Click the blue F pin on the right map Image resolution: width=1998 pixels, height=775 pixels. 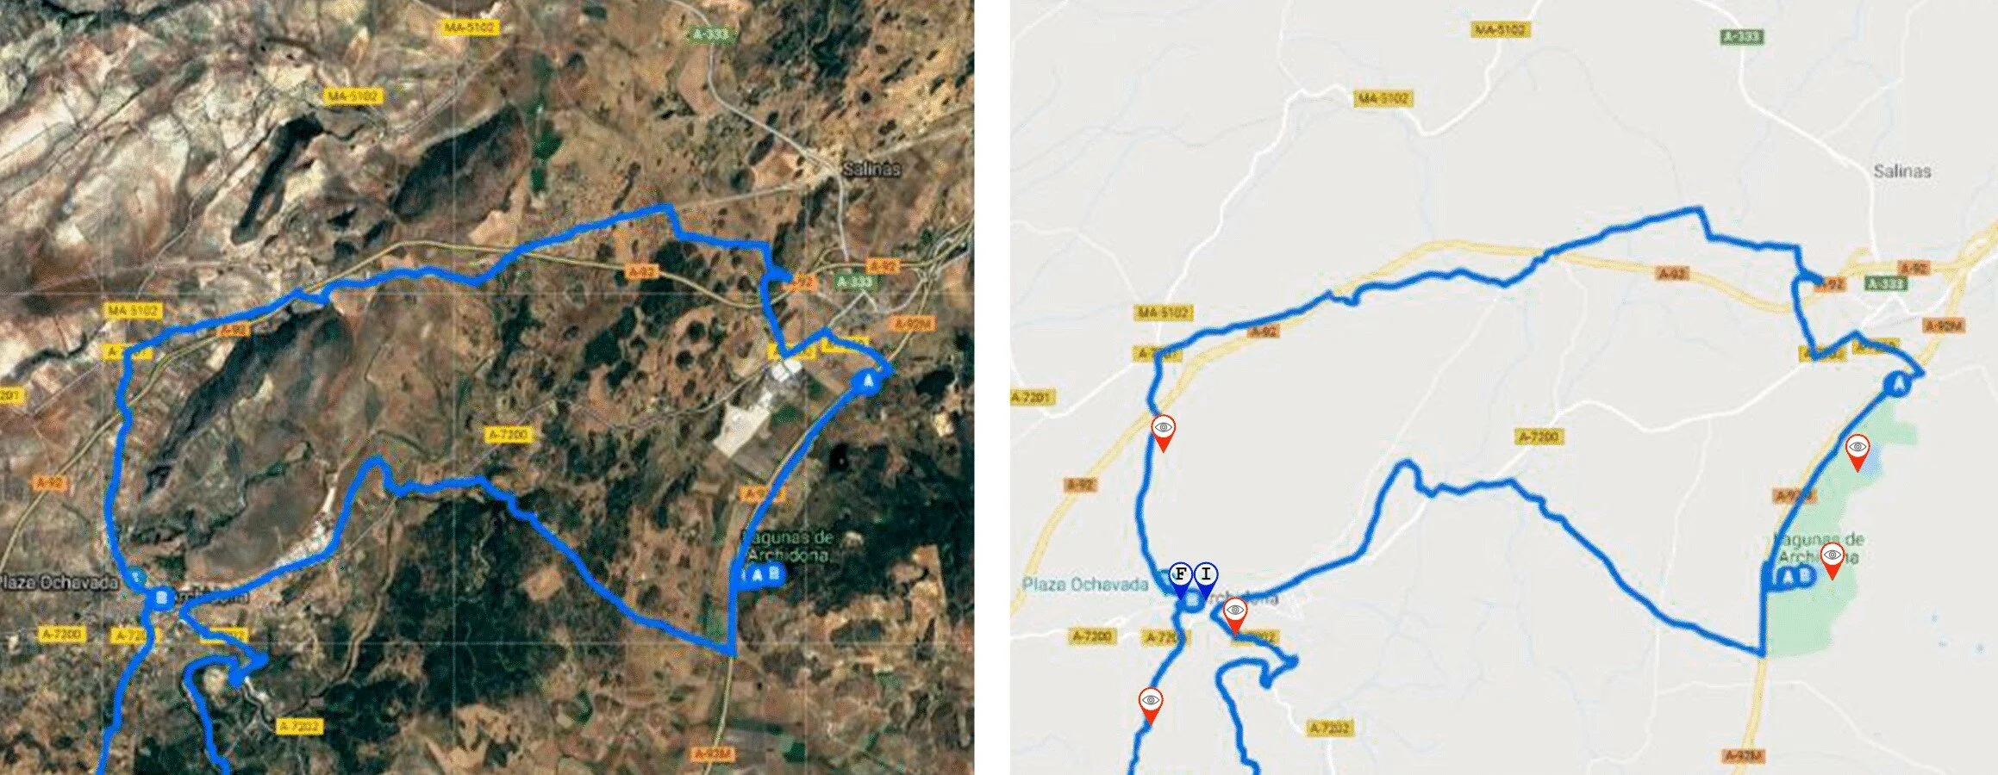point(1181,579)
